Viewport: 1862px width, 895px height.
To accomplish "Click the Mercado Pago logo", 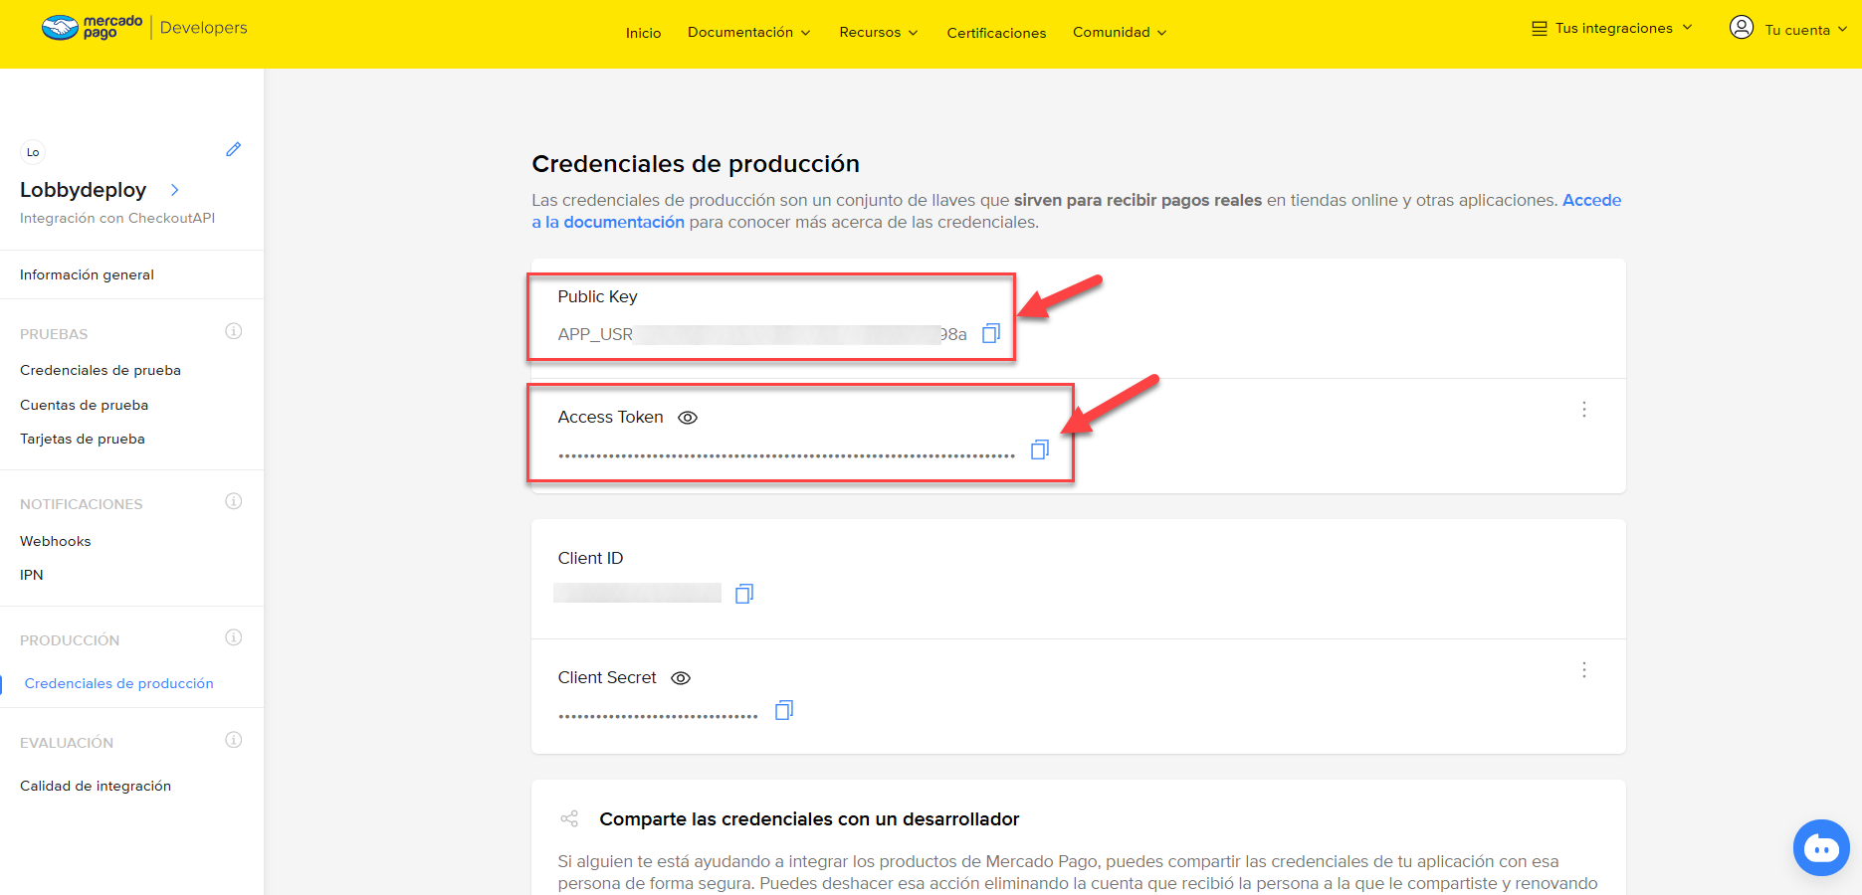I will [93, 28].
